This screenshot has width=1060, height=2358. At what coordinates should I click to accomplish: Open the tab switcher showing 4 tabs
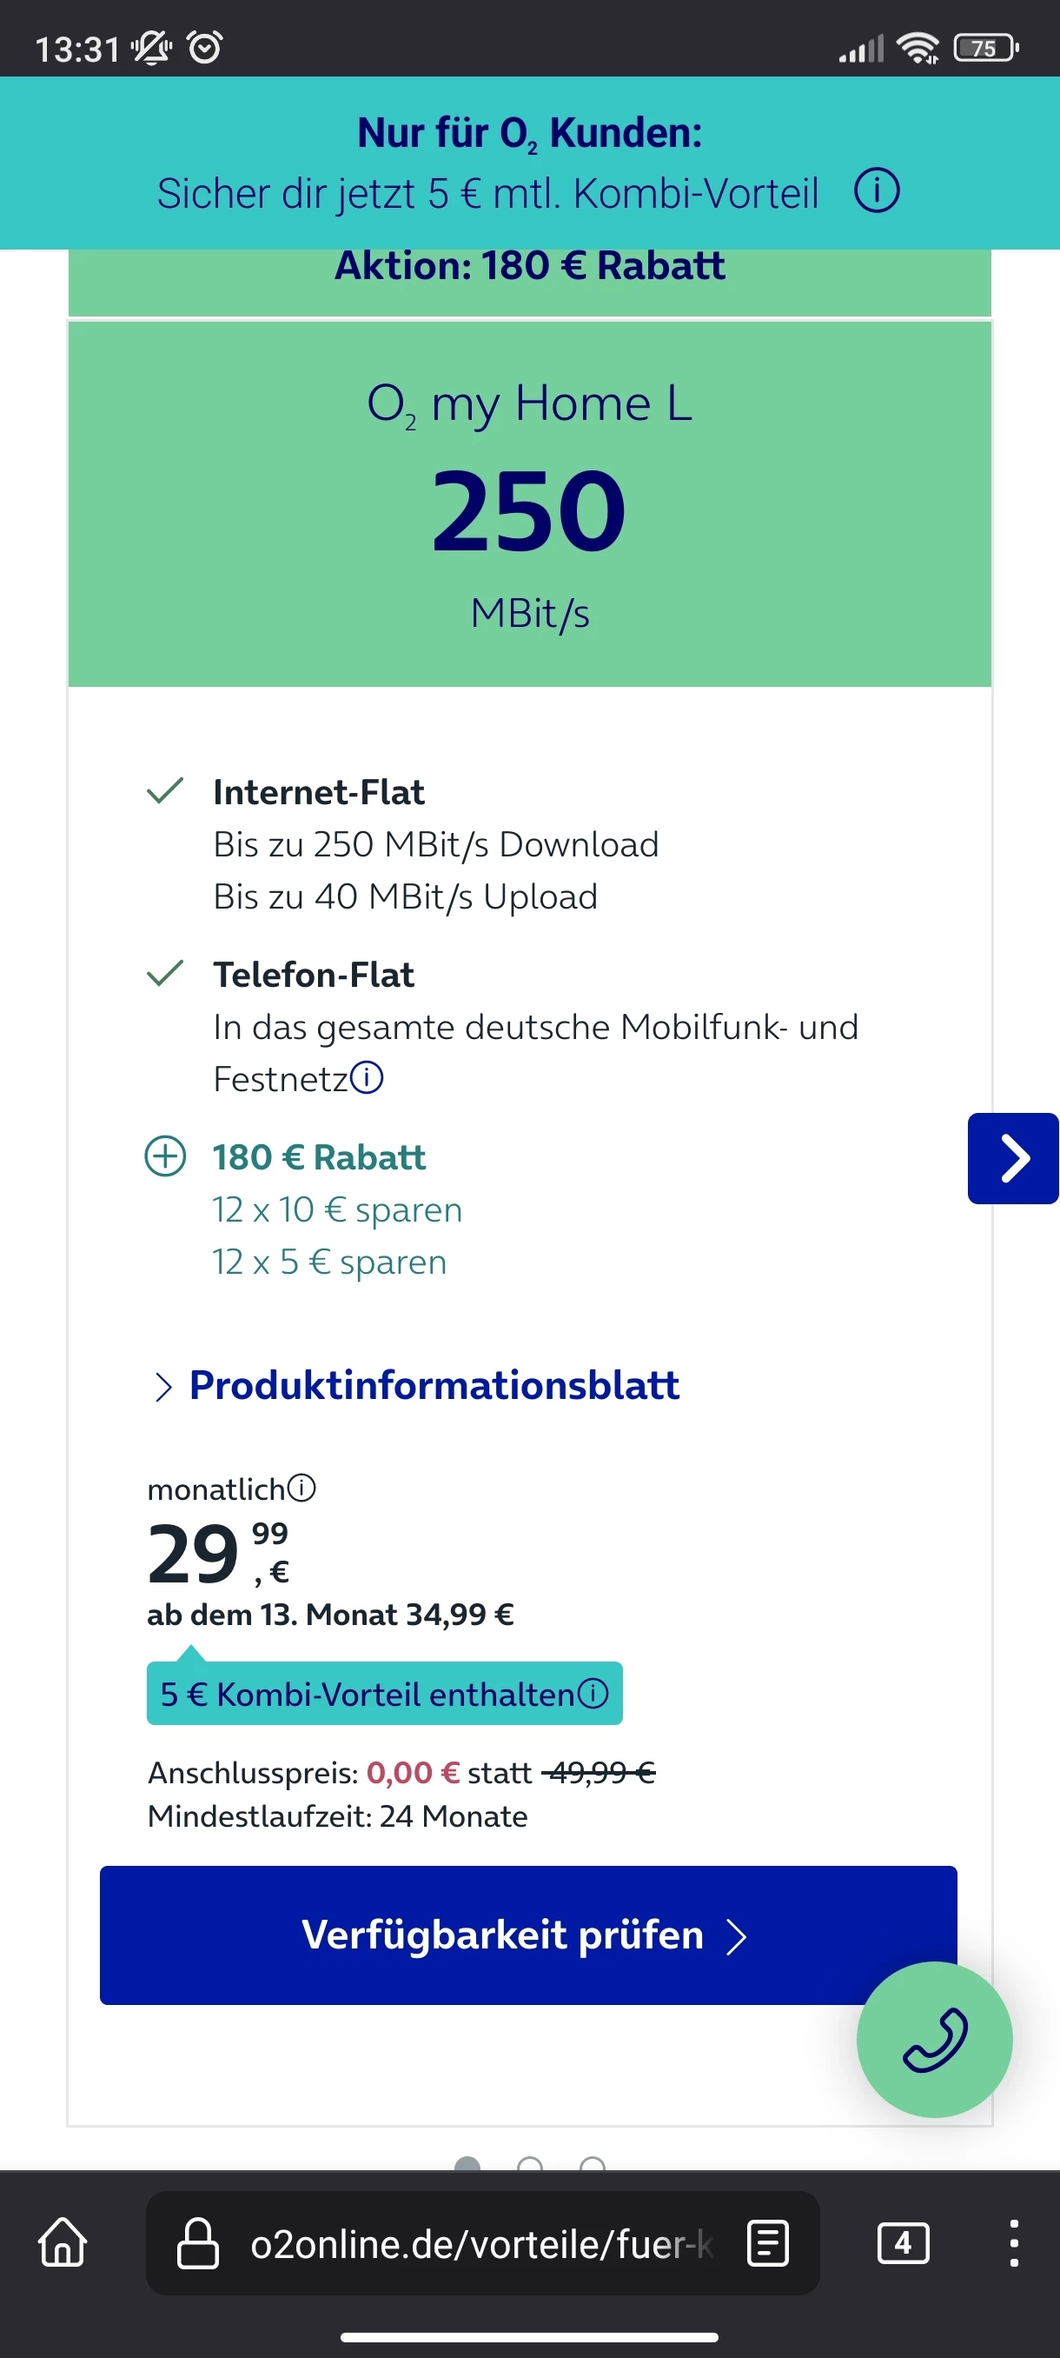(x=903, y=2242)
